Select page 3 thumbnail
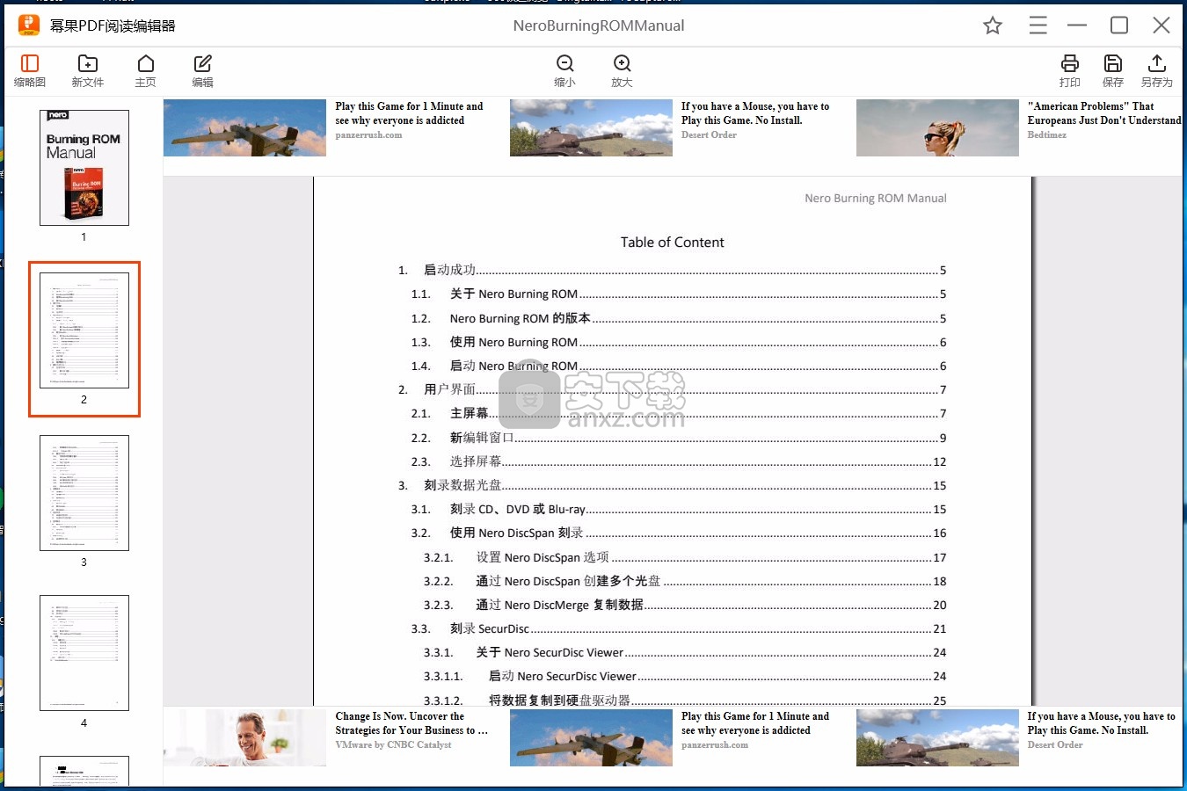 [x=84, y=493]
